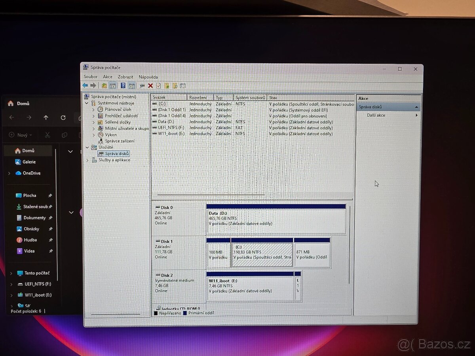475x356 pixels.
Task: Click the red X delete volume toolbar icon
Action: click(150, 85)
